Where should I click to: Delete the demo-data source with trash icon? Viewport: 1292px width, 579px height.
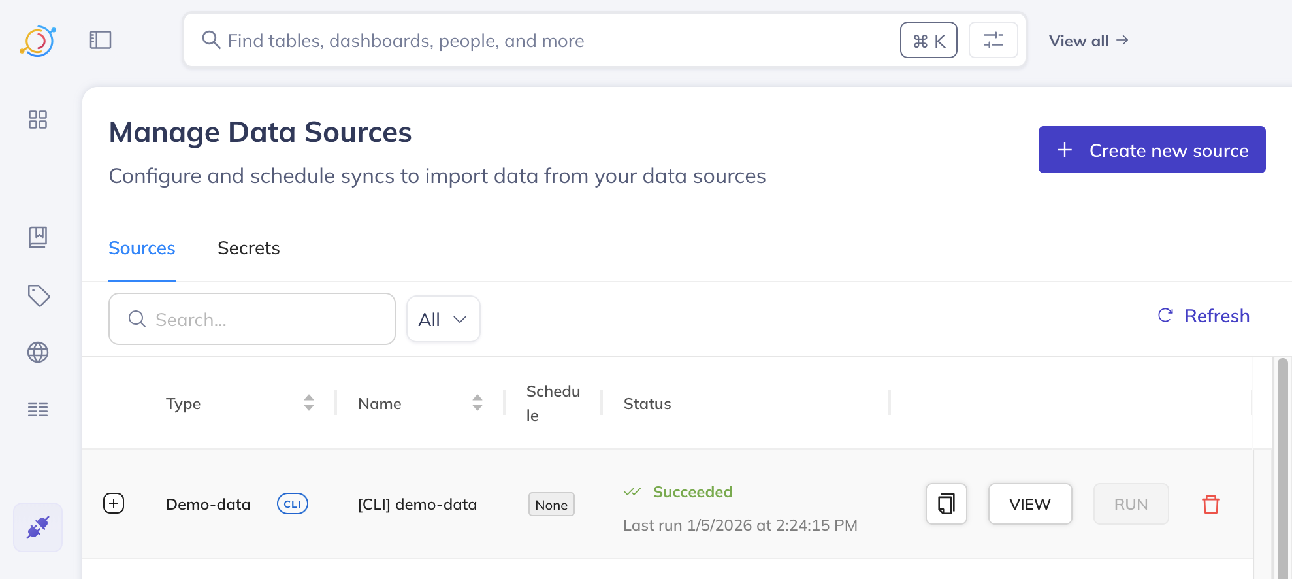pyautogui.click(x=1210, y=505)
